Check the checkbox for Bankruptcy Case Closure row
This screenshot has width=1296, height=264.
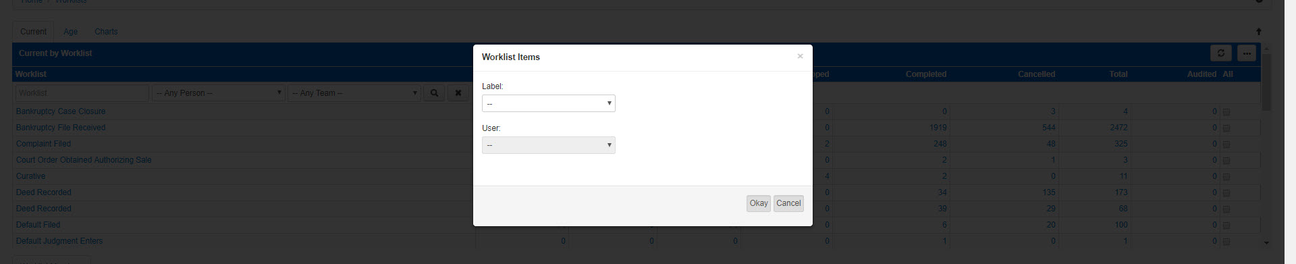coord(1226,112)
